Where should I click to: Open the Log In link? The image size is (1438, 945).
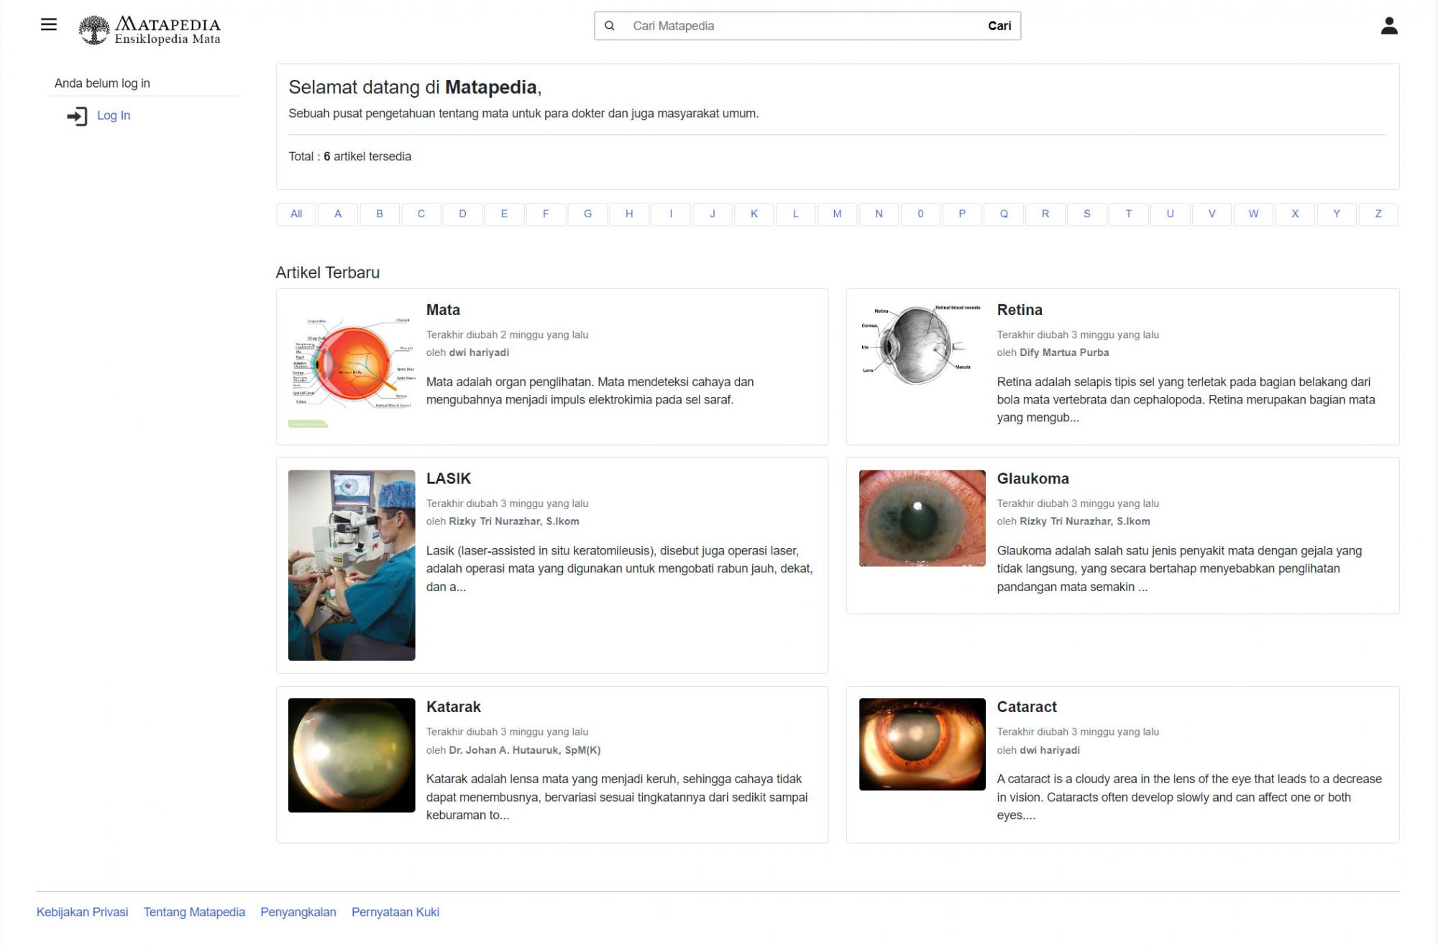114,116
